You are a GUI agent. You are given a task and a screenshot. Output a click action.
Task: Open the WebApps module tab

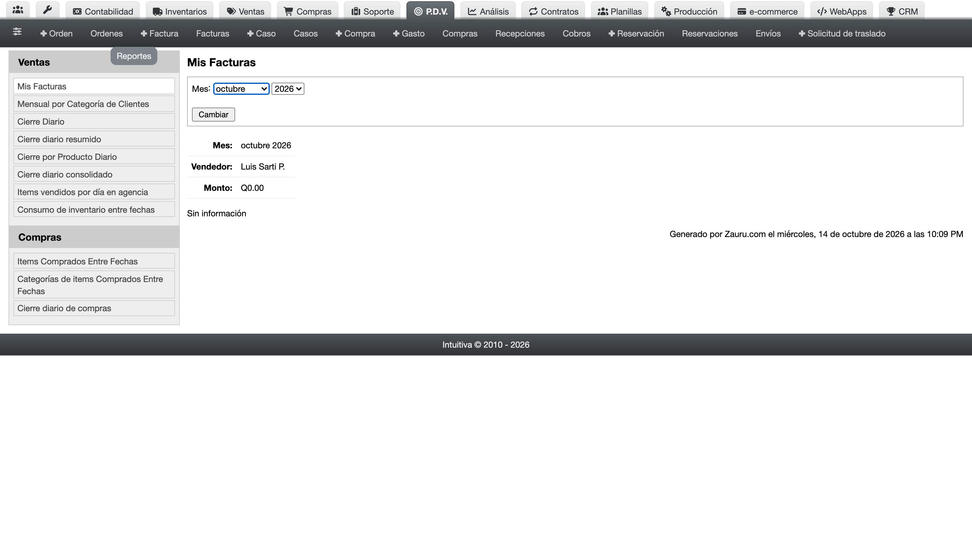point(842,11)
